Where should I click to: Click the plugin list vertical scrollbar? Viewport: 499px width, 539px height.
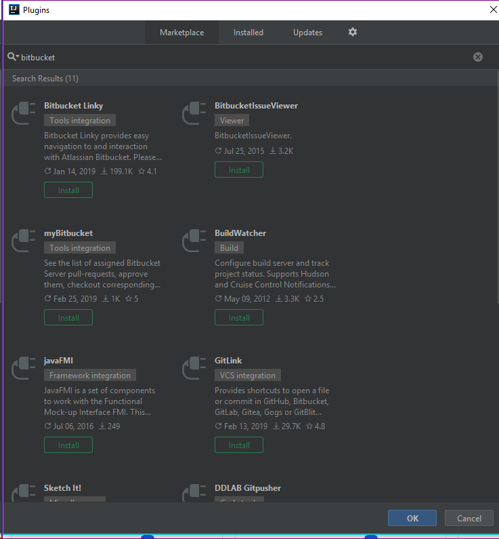tap(497, 187)
